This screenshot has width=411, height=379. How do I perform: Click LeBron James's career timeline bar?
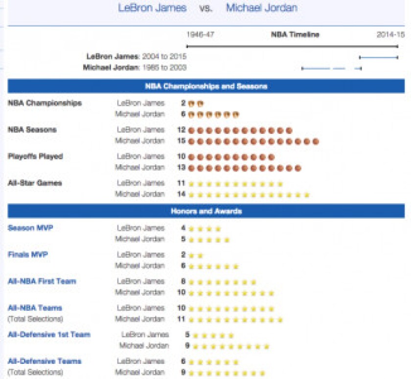click(x=379, y=57)
